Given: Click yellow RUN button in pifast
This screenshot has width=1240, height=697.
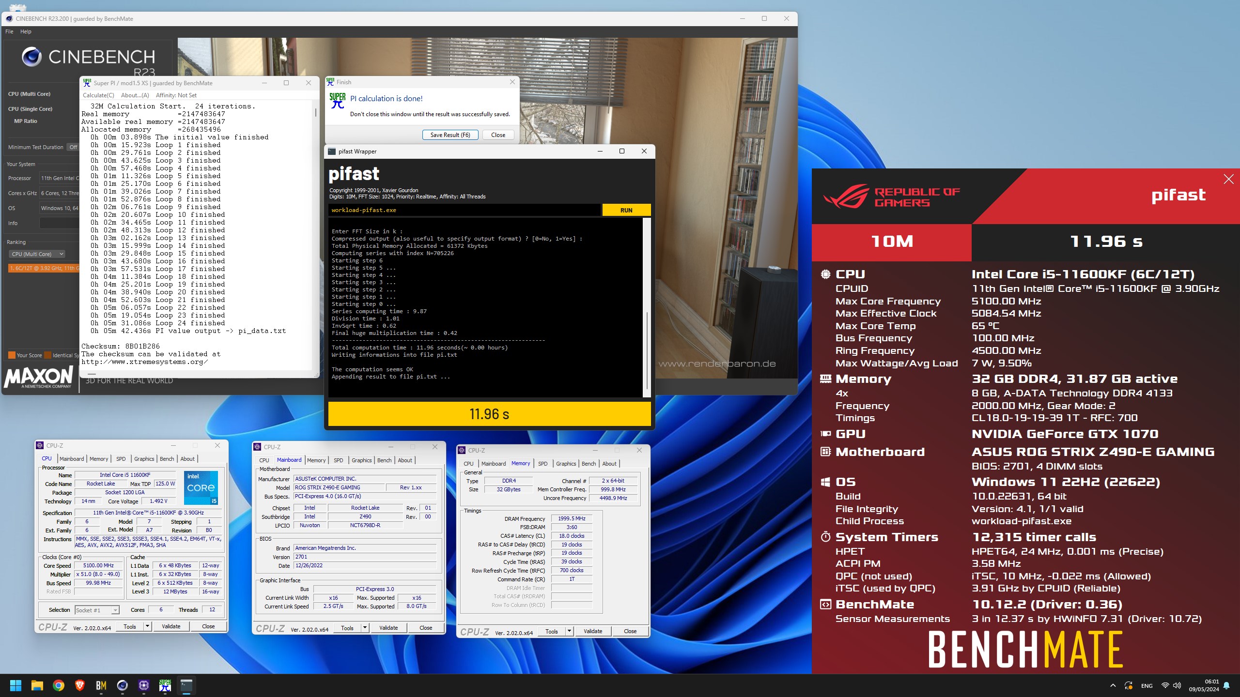Looking at the screenshot, I should tap(626, 210).
